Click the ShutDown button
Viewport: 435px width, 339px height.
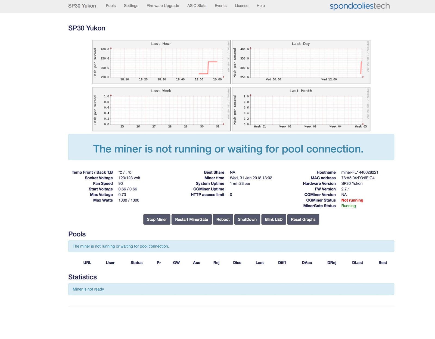click(247, 219)
